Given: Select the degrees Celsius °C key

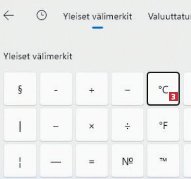Looking at the screenshot, I should coord(163,89).
